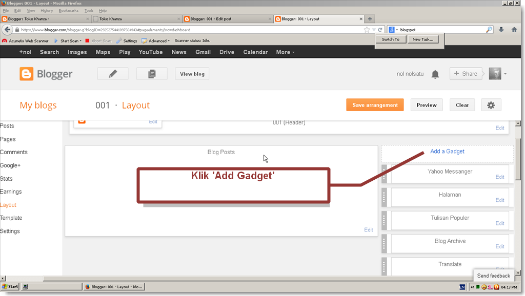Click the View blog button
The width and height of the screenshot is (525, 296).
[192, 74]
